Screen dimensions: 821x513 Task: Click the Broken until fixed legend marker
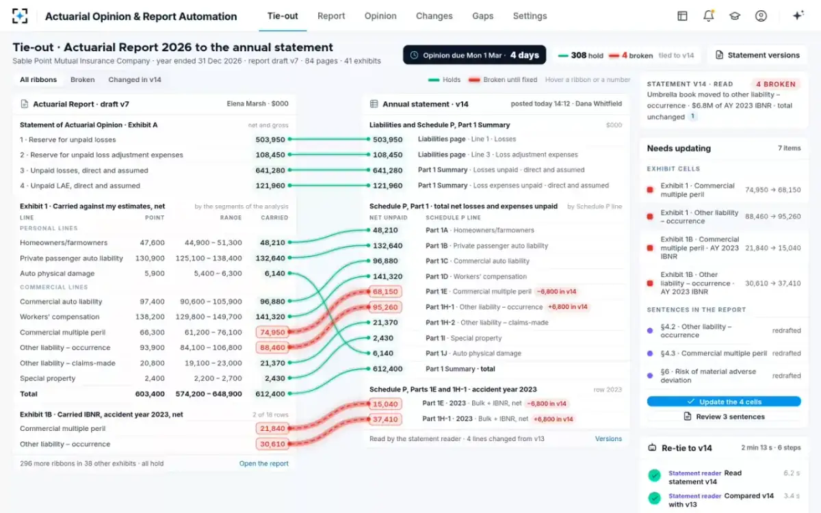[x=473, y=79]
